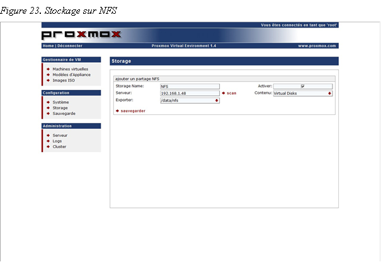Open Sauvegarde in the Configuration menu
The width and height of the screenshot is (381, 262).
pyautogui.click(x=64, y=114)
